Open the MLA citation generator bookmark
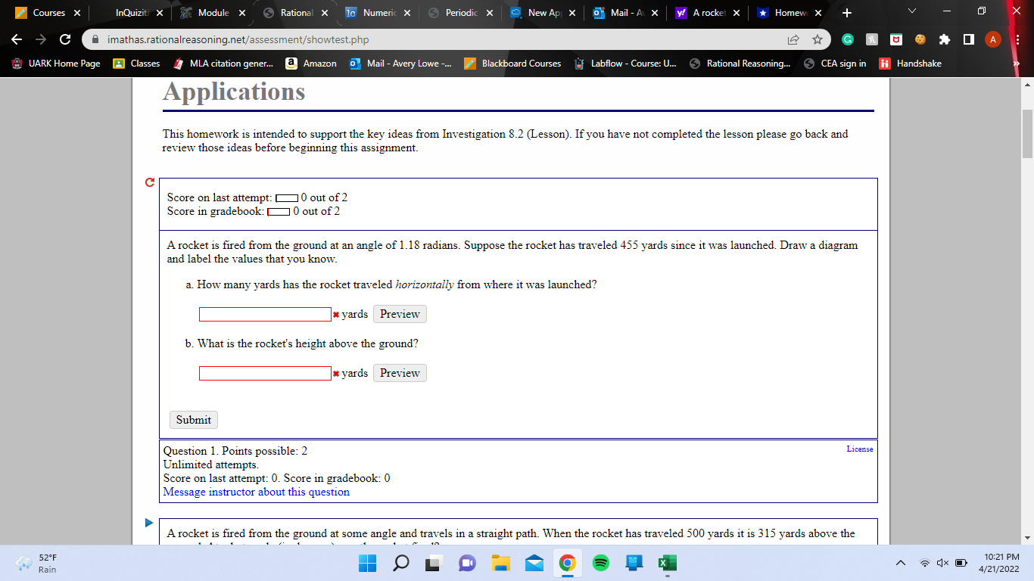 pyautogui.click(x=223, y=64)
